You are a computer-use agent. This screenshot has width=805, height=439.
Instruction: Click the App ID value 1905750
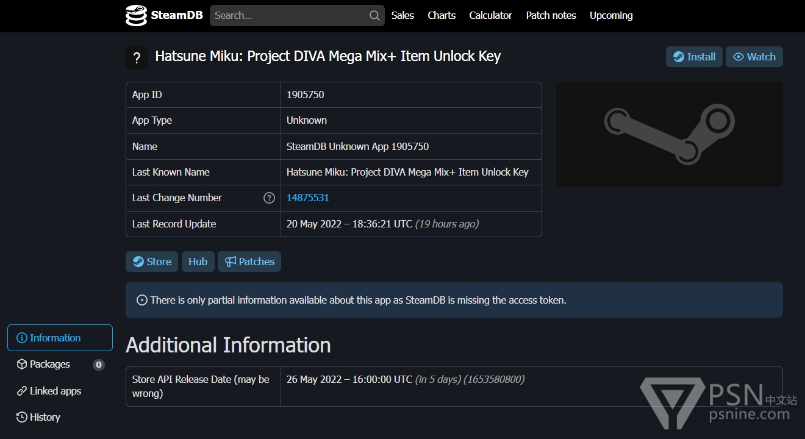click(x=305, y=95)
